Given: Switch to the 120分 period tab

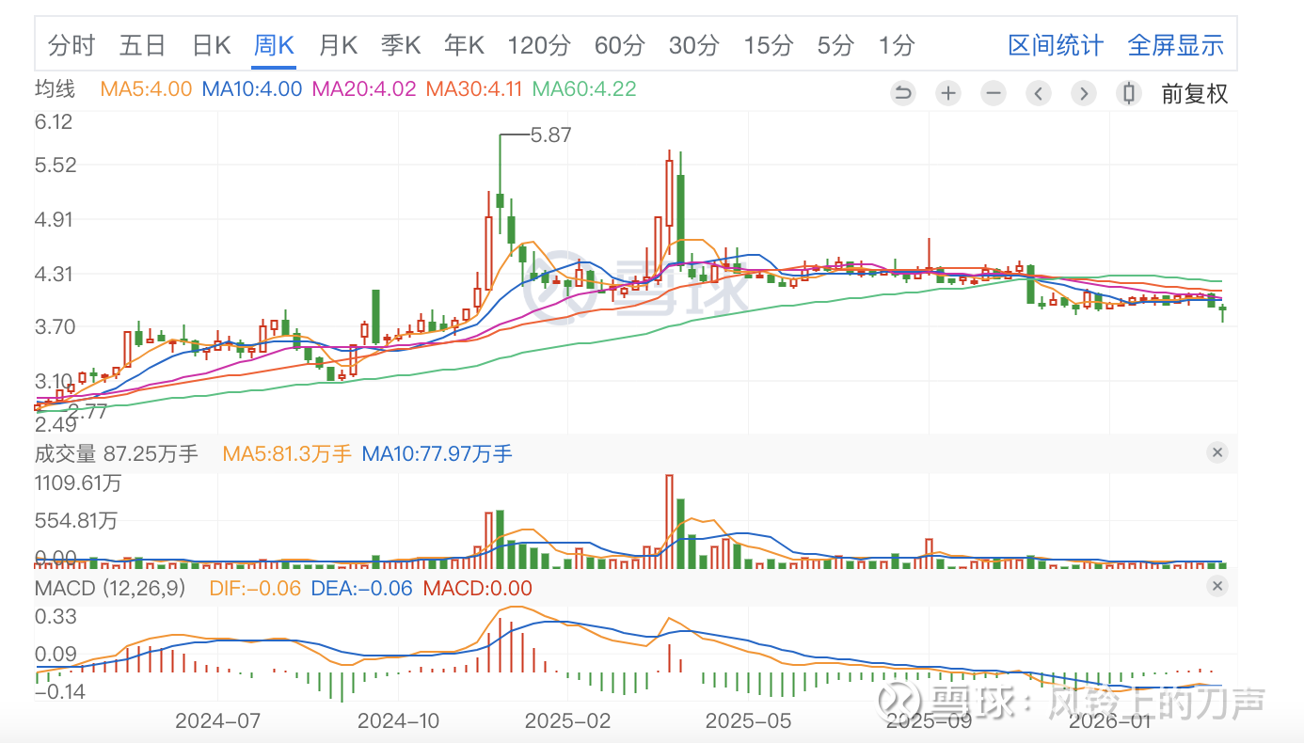Looking at the screenshot, I should pyautogui.click(x=539, y=45).
